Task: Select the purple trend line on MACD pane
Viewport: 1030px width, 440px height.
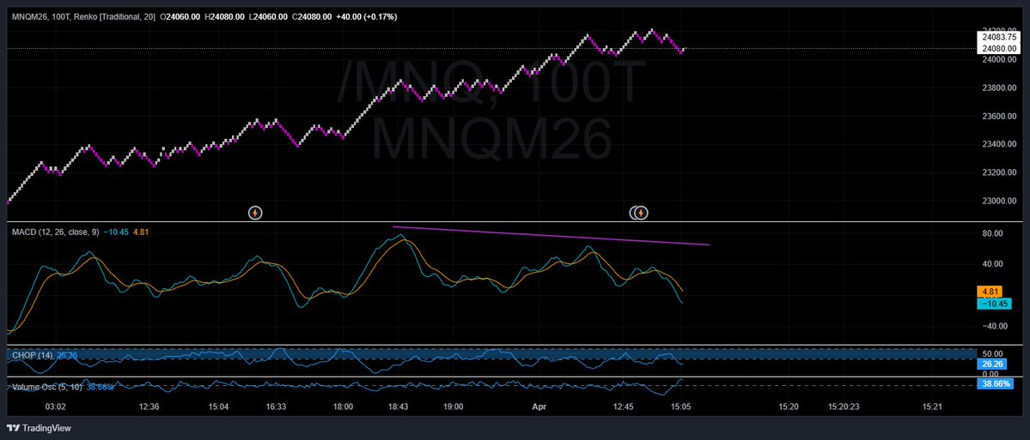Action: tap(551, 235)
